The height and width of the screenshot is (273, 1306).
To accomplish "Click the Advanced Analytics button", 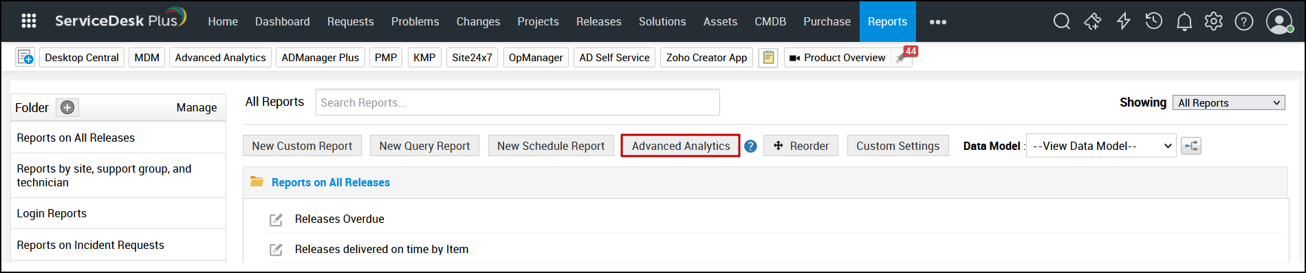I will coord(681,146).
